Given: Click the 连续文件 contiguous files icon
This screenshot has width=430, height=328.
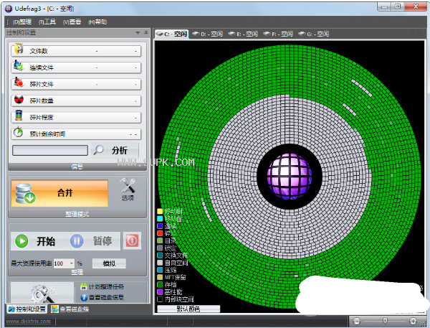Looking at the screenshot, I should pyautogui.click(x=19, y=65).
